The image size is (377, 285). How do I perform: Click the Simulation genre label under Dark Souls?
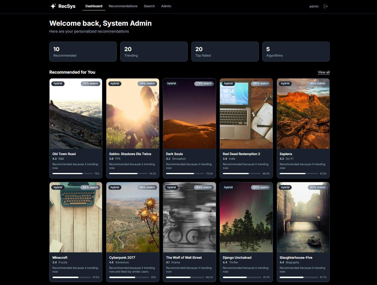click(179, 159)
